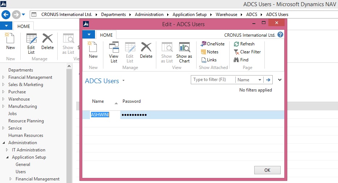Click the masked password cell

click(x=134, y=115)
